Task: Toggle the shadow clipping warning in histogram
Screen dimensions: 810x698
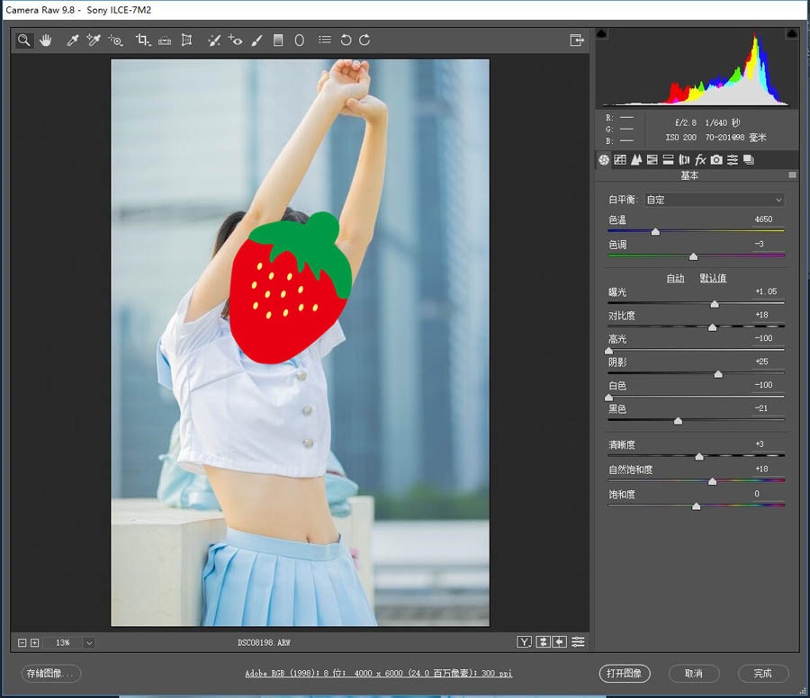Action: 602,34
